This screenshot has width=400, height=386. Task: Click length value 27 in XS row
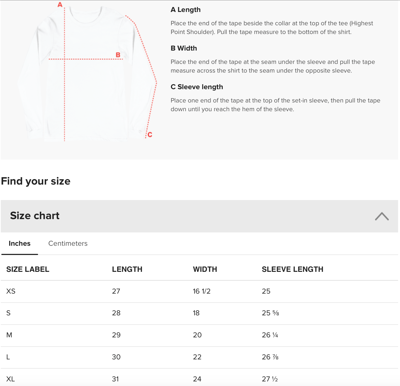[116, 291]
